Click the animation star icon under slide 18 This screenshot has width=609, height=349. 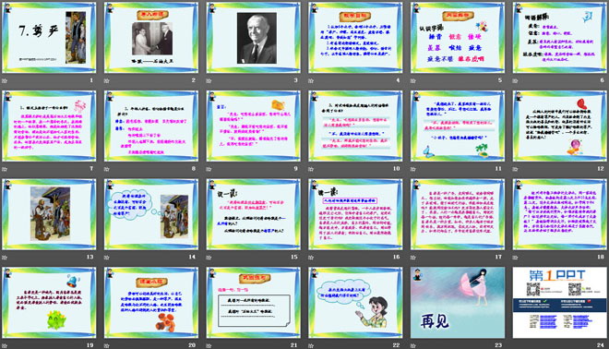[x=515, y=258]
